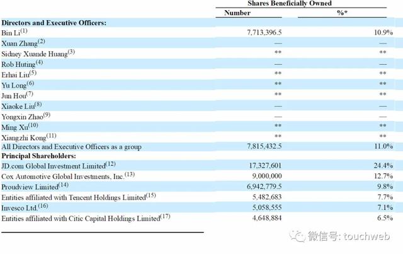Click the 'Number' column header
Image resolution: width=403 pixels, height=254 pixels.
pyautogui.click(x=237, y=13)
